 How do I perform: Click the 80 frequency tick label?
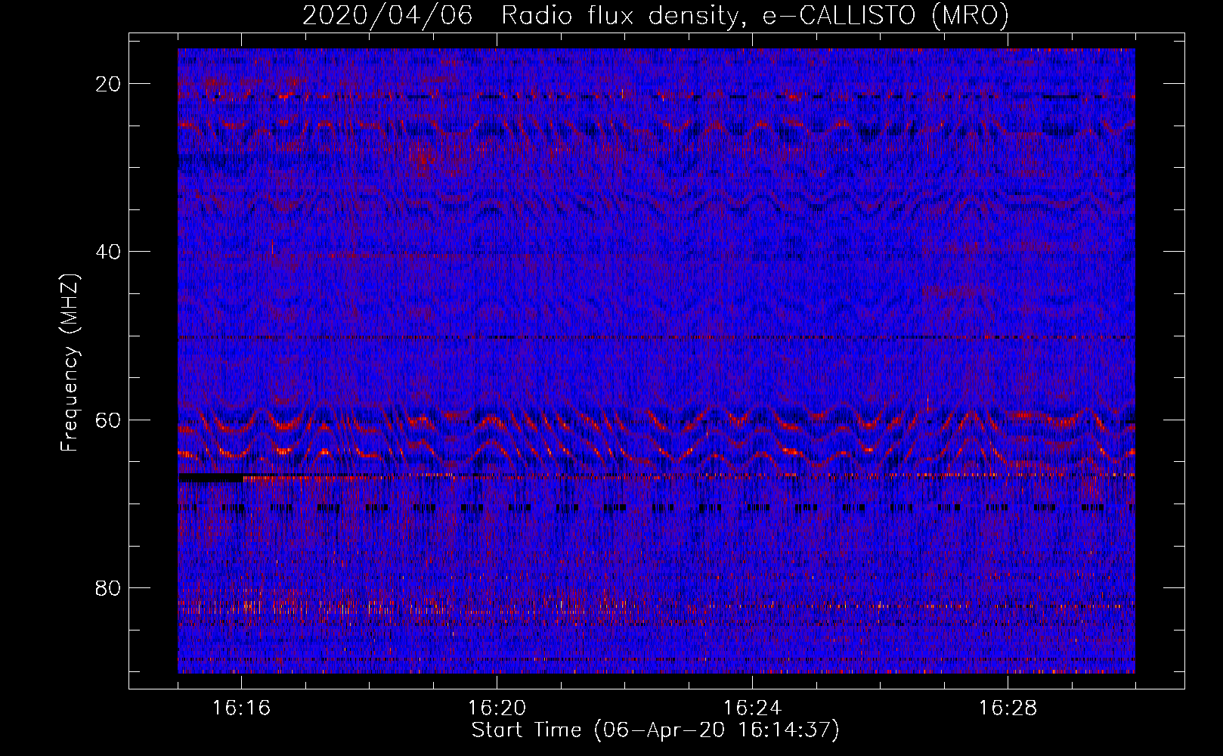click(x=109, y=587)
